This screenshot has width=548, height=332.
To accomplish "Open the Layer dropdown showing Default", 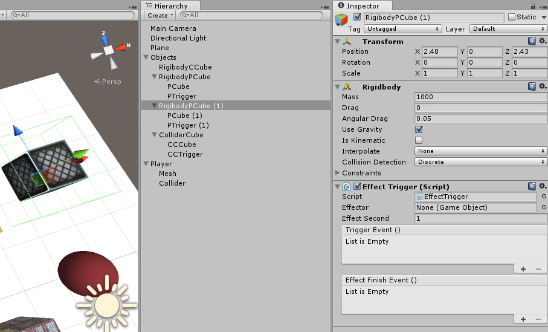I will [509, 28].
